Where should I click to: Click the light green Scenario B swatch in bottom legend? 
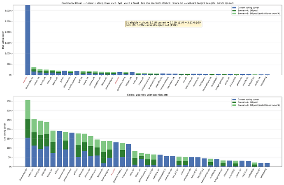click(234, 105)
